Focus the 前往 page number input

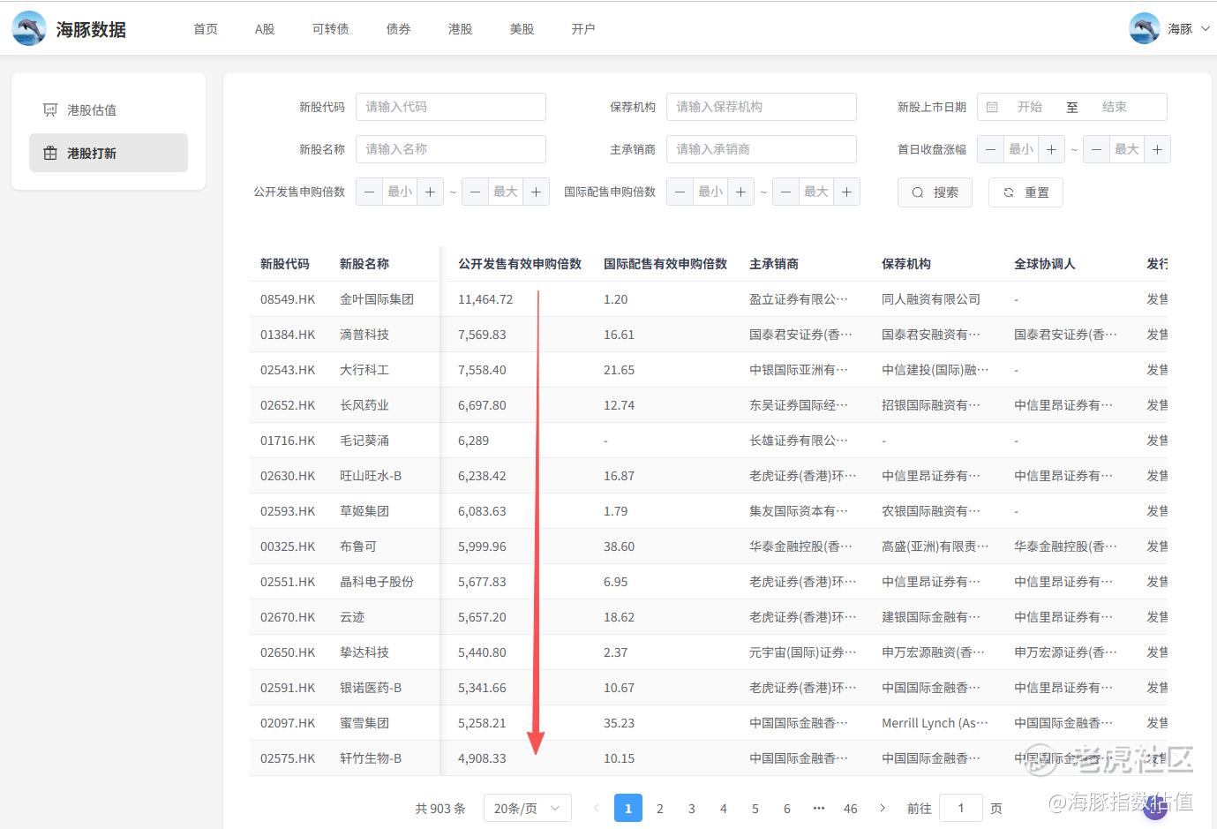click(961, 808)
